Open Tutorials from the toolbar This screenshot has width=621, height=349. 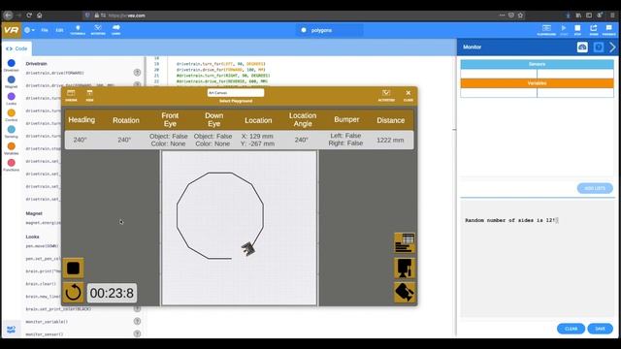(78, 30)
